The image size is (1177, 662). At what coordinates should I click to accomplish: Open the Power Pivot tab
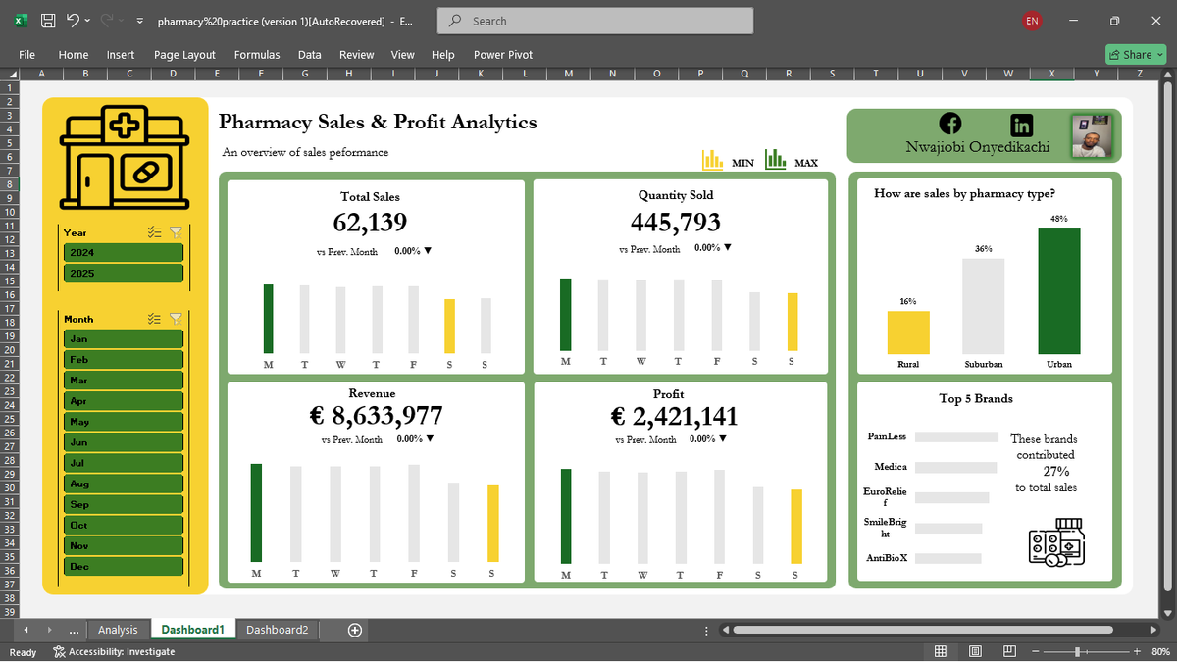[x=503, y=55]
